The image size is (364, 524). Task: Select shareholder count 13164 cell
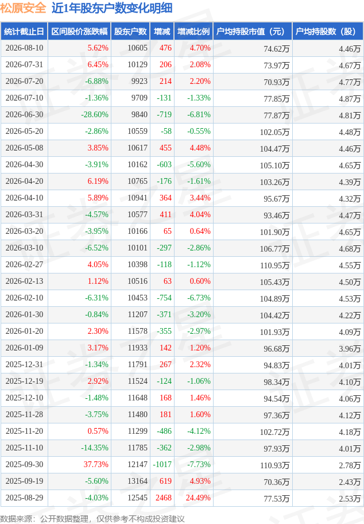coord(130,481)
